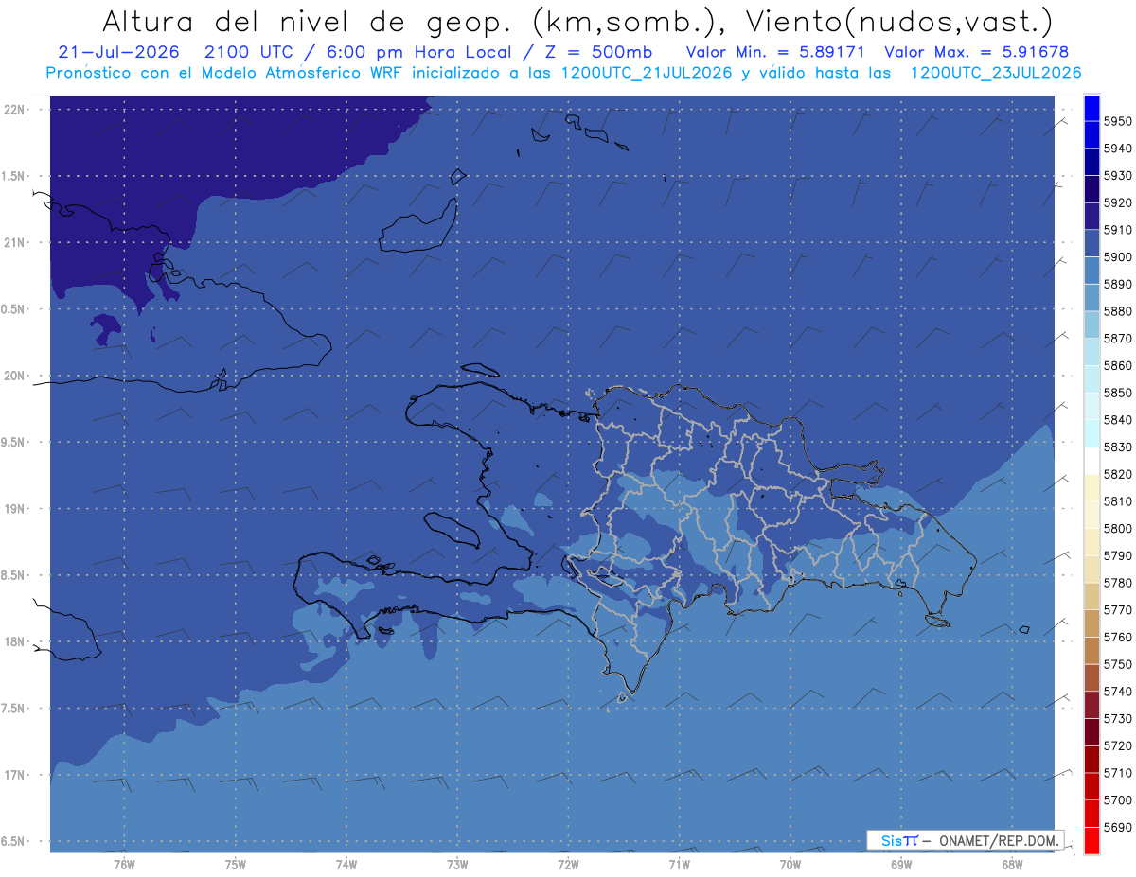Select the '68W' longitude label
This screenshot has width=1136, height=877.
[1011, 865]
